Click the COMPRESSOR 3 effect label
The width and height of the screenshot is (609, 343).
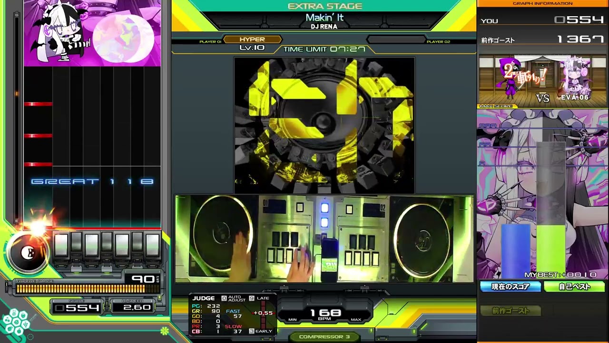324,337
